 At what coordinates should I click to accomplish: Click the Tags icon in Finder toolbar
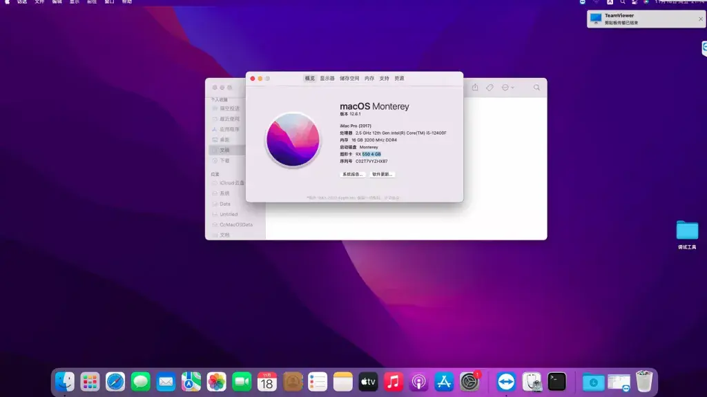pyautogui.click(x=490, y=88)
